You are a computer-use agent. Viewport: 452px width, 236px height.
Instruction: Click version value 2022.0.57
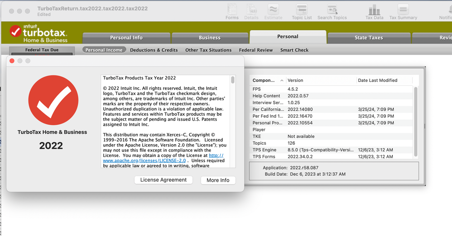(298, 96)
